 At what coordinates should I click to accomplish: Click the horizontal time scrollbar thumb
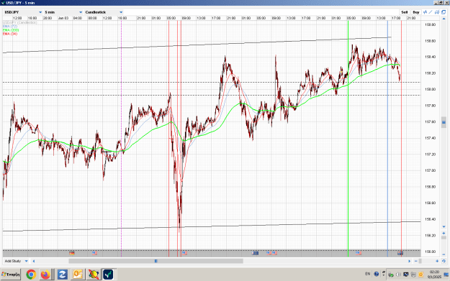[x=156, y=261]
